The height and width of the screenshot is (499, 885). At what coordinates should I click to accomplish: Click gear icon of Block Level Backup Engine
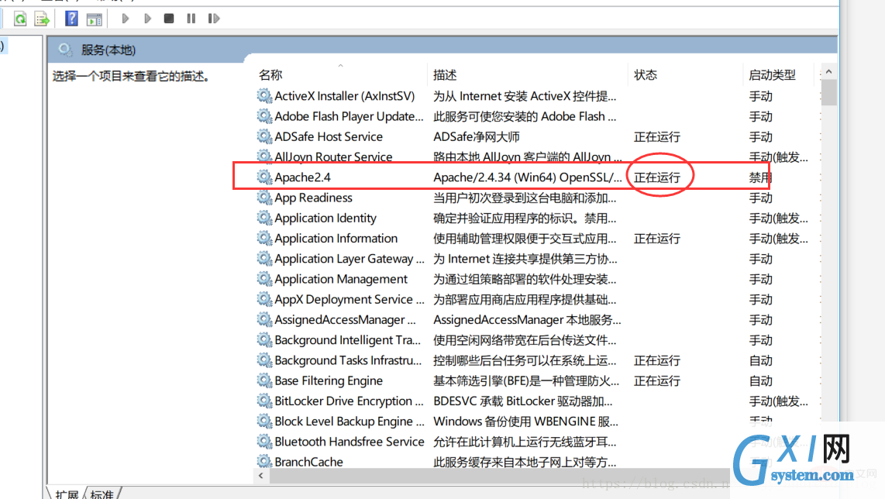264,421
